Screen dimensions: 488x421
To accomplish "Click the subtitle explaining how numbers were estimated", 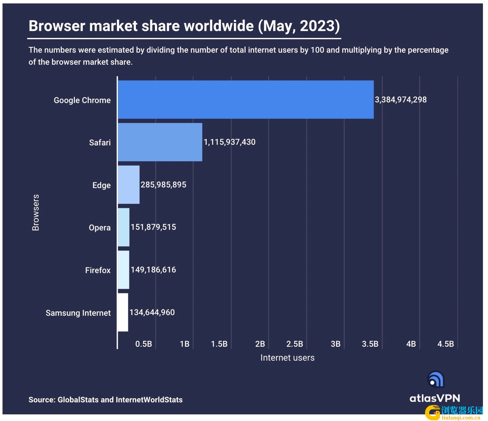I will (x=238, y=56).
